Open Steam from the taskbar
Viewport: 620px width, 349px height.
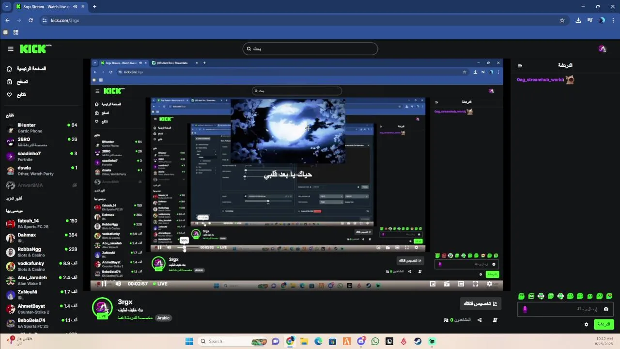click(x=418, y=341)
